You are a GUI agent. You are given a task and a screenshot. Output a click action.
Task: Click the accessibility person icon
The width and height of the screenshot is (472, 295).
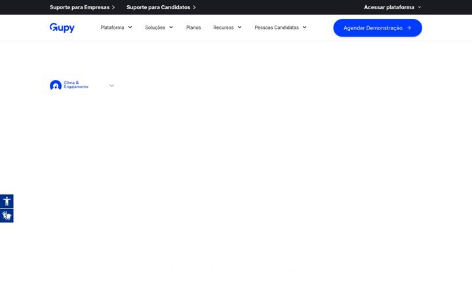click(x=7, y=201)
